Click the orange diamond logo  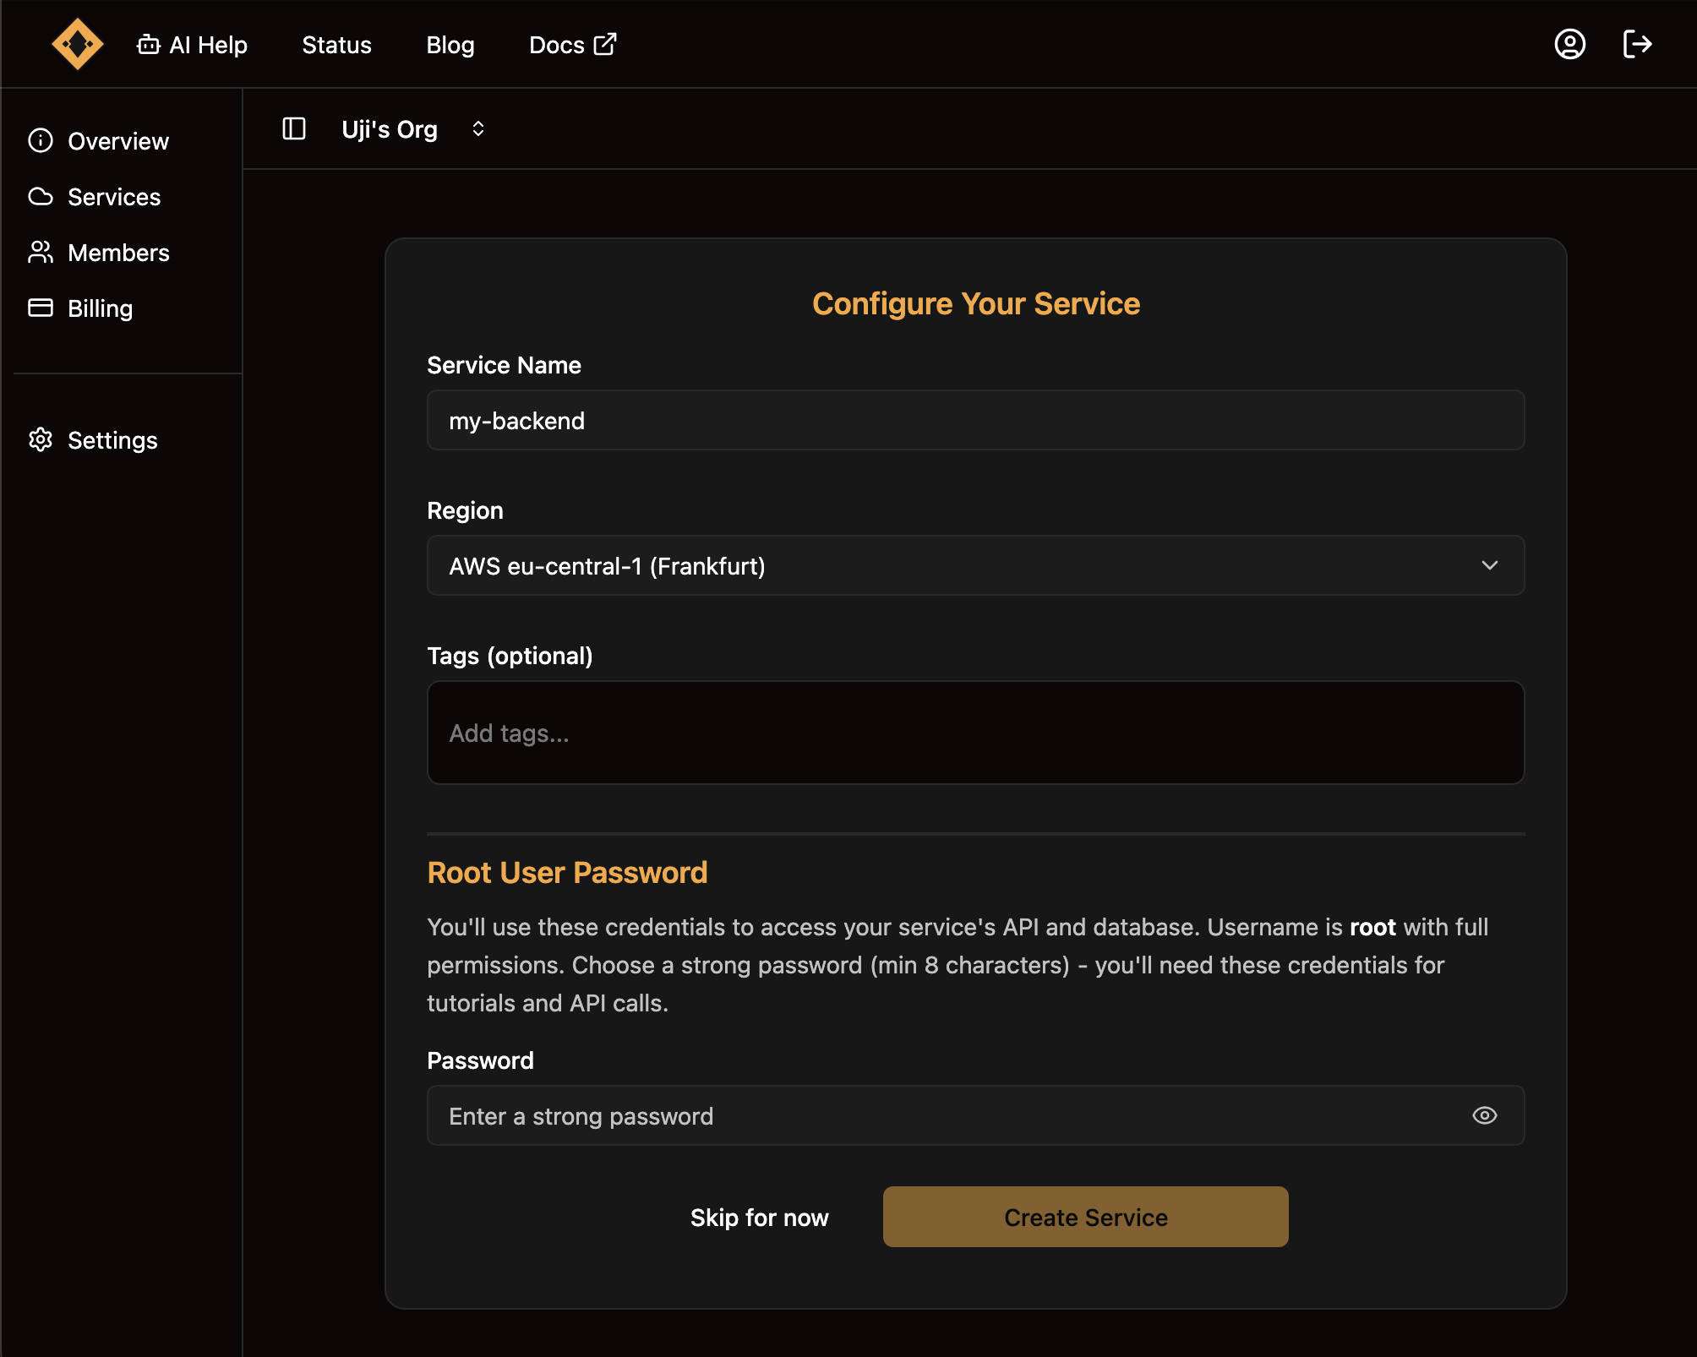[77, 44]
